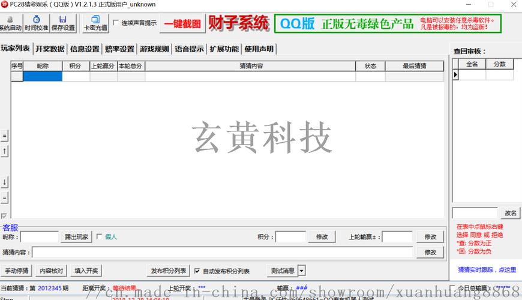The width and height of the screenshot is (522, 300).
Task: Click the 填入开奖 button
Action: (86, 271)
